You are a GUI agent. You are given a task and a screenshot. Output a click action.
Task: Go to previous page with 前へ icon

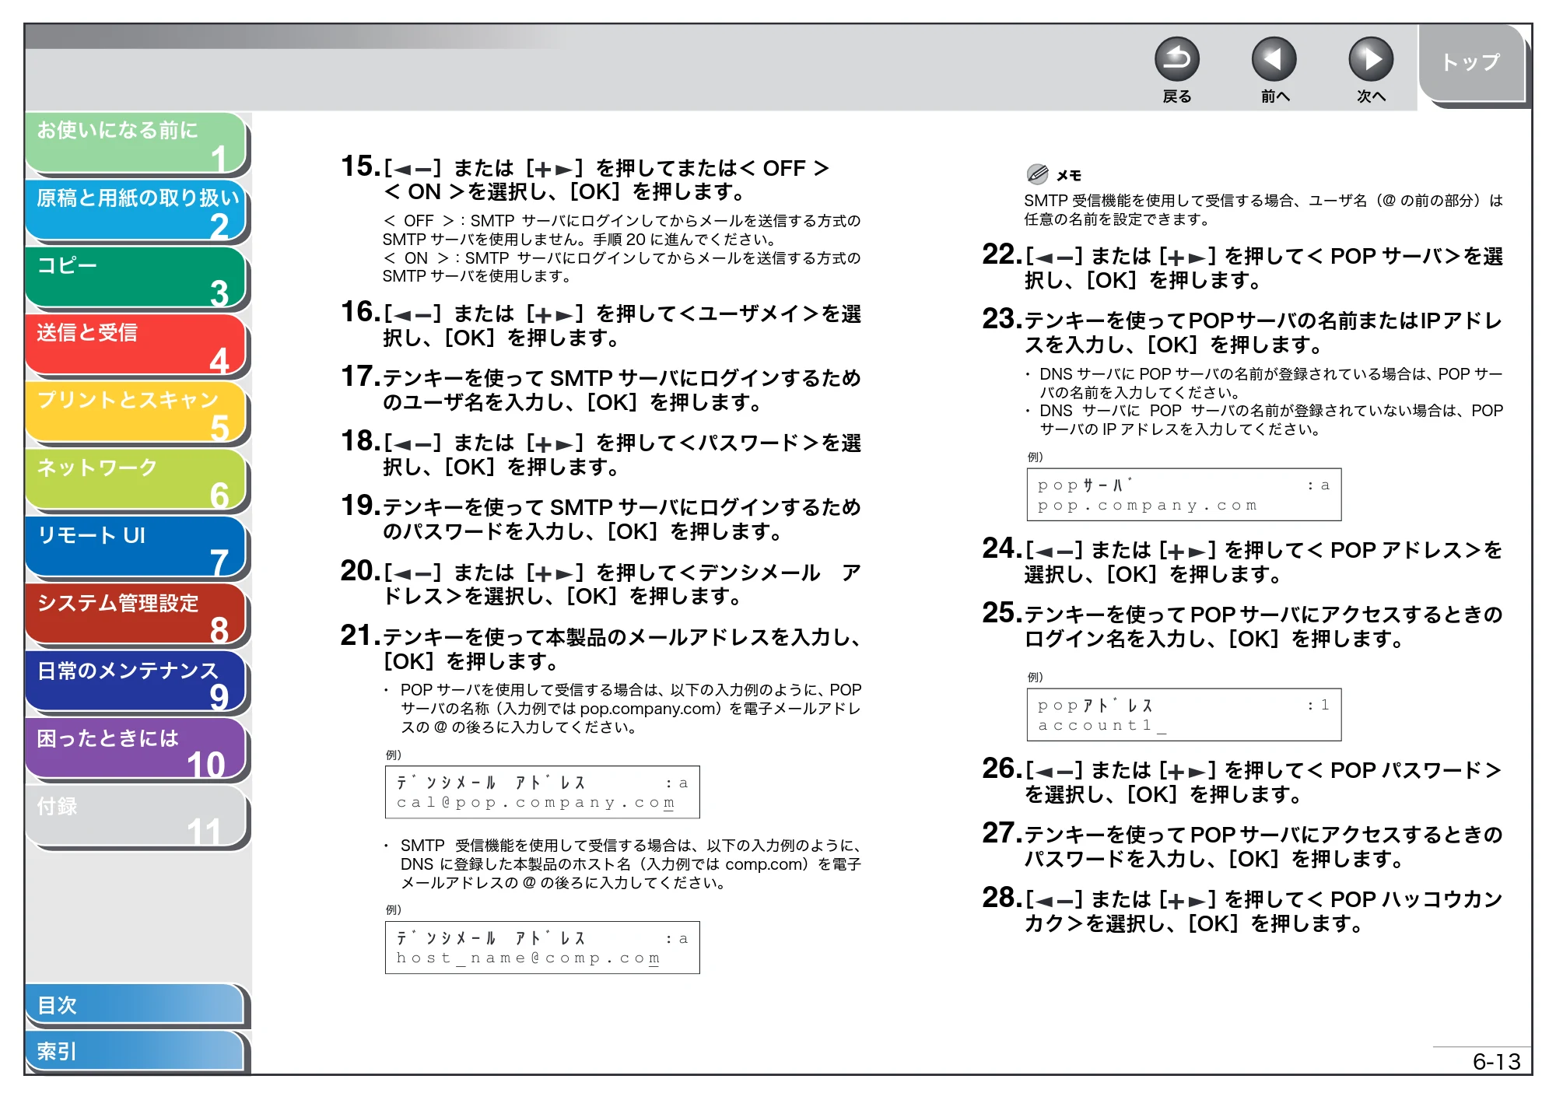coord(1274,60)
